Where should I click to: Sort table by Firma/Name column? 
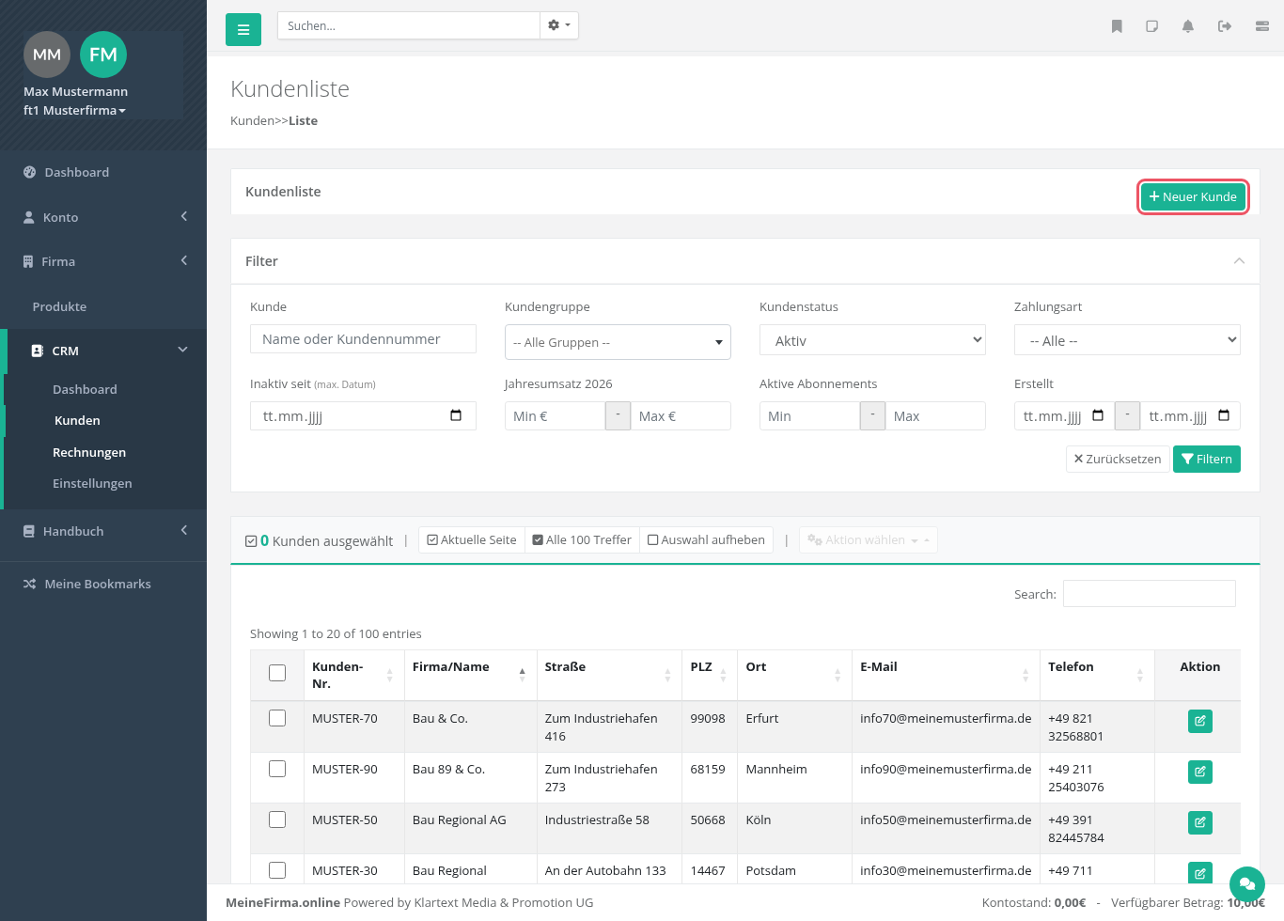tap(470, 675)
